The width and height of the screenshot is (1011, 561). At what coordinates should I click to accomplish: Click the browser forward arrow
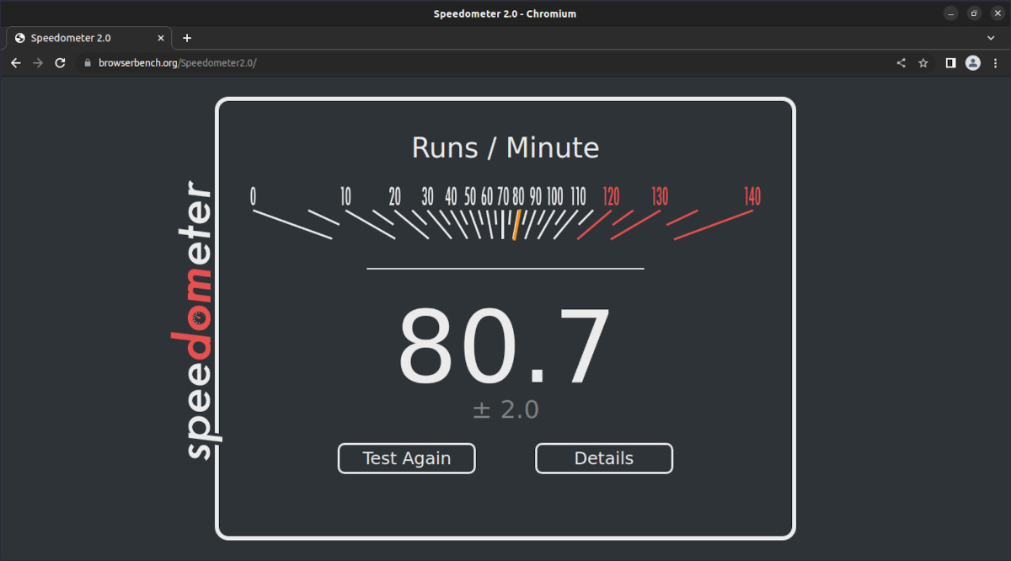click(x=38, y=63)
